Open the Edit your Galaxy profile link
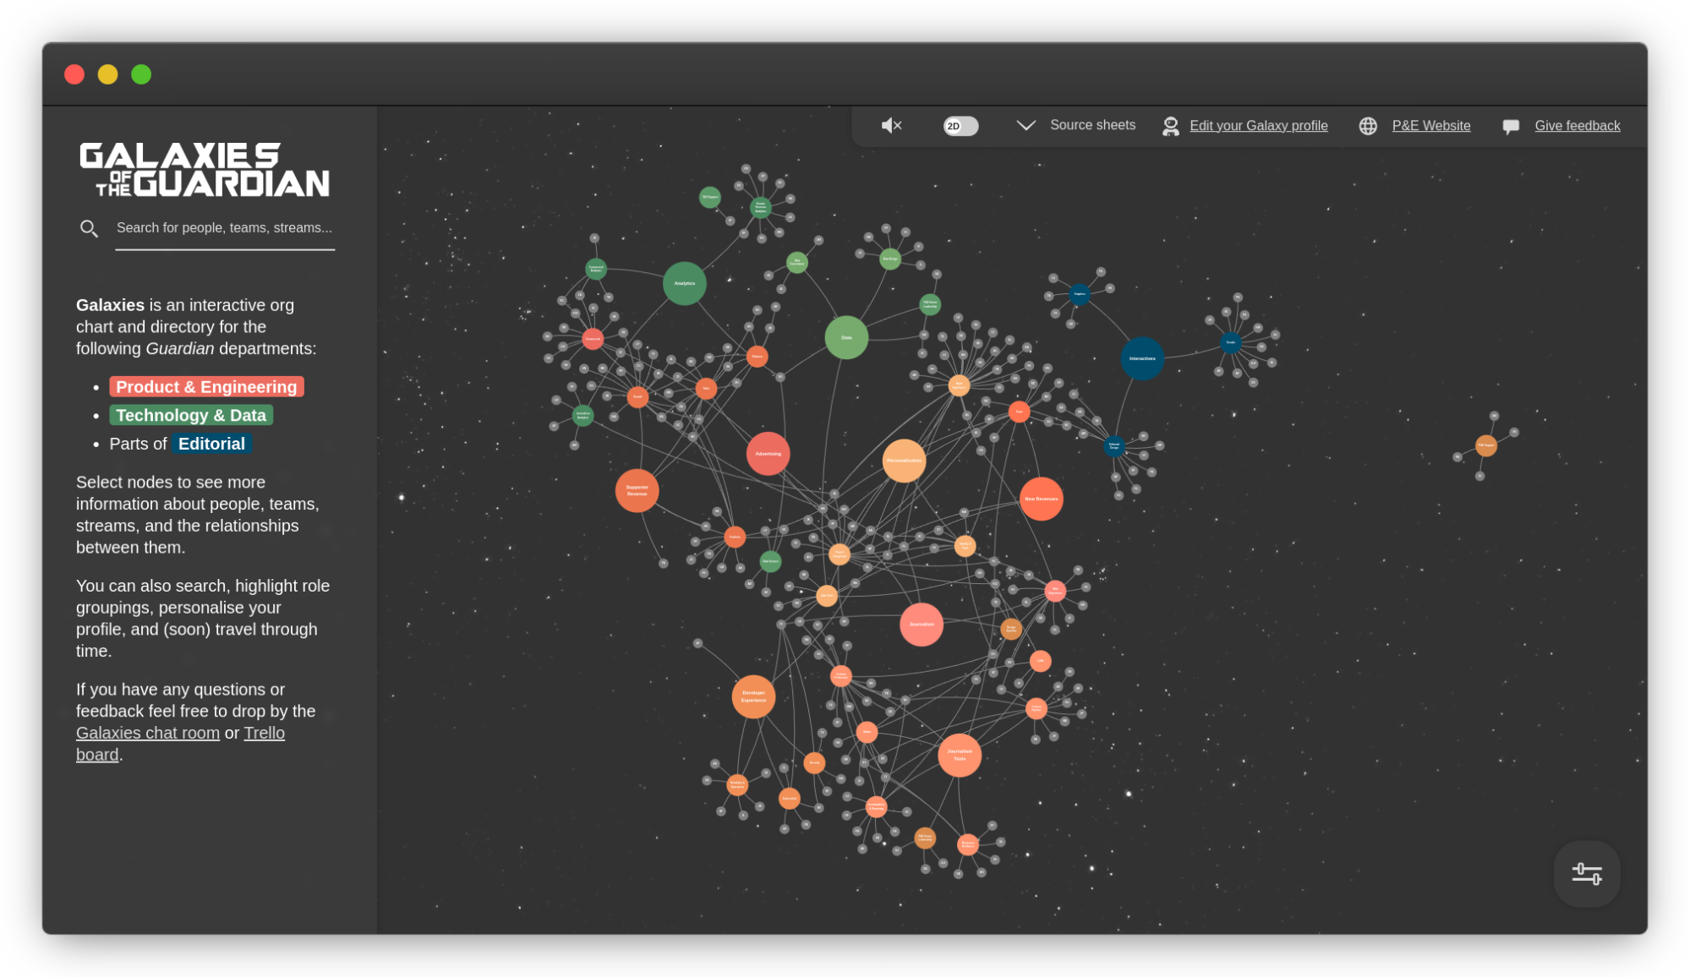Viewport: 1690px width, 977px height. click(x=1259, y=125)
